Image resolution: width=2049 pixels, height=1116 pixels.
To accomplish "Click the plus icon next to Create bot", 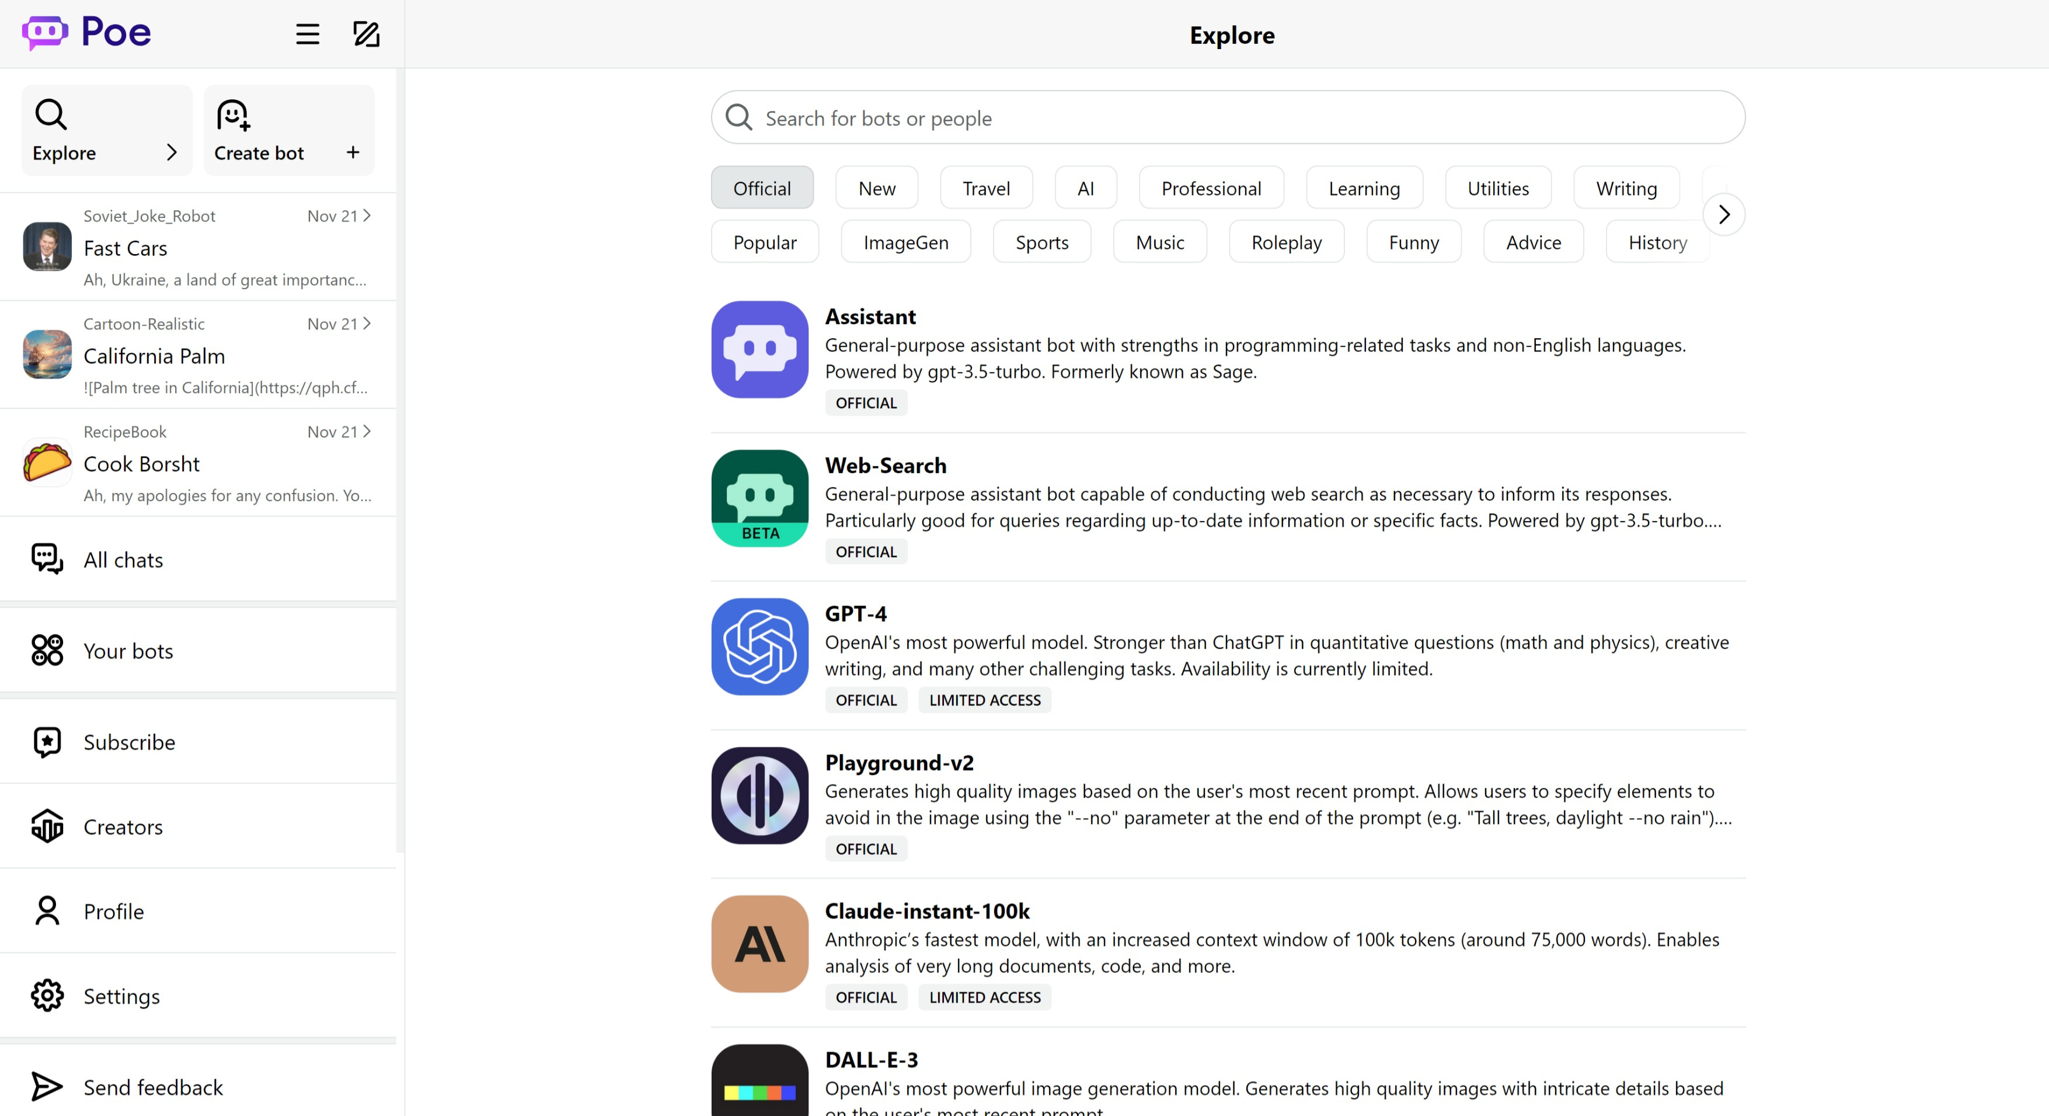I will [353, 152].
